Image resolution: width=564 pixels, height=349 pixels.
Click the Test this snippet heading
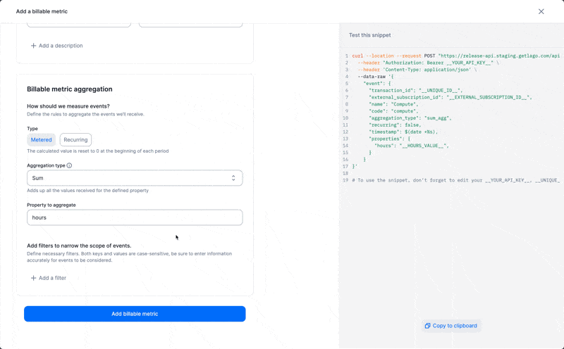pyautogui.click(x=369, y=35)
